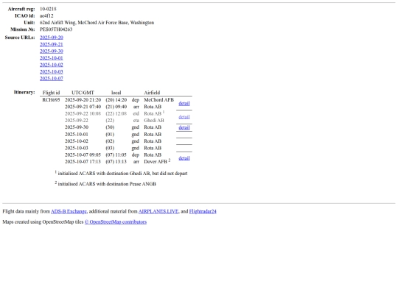This screenshot has height=298, width=398.
Task: Click the McChord AFB airfield cell
Action: 159,100
